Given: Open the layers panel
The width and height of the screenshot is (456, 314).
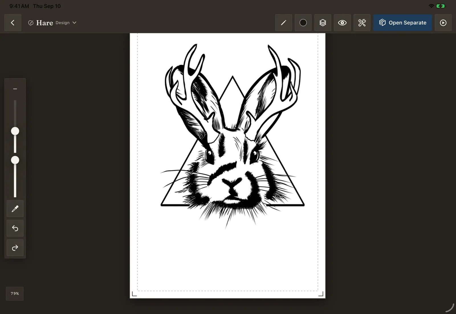Looking at the screenshot, I should [x=323, y=23].
